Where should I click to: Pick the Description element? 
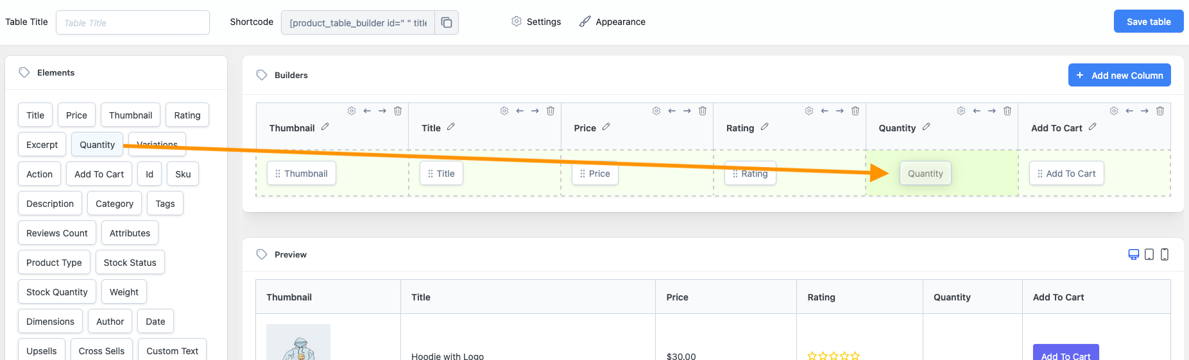(50, 204)
